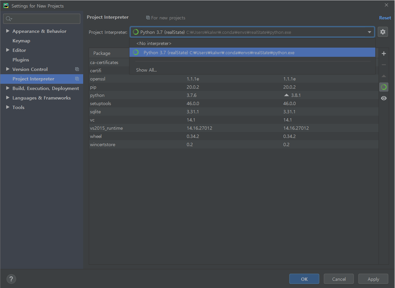Select the ca-certificates package row
395x288 pixels.
pos(109,62)
